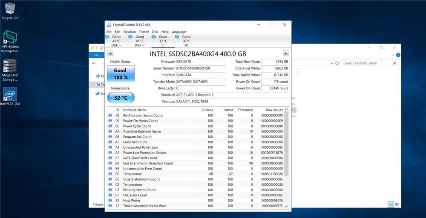Click scroll-up arrow of SMART attribute list
Viewport: 426px width, 218px height.
tap(286, 110)
